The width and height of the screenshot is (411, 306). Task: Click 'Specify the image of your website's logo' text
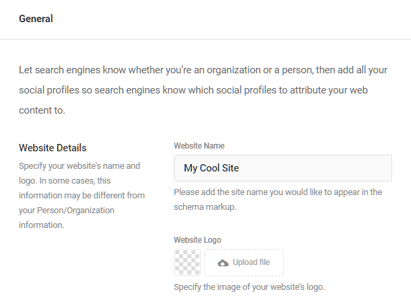point(249,287)
